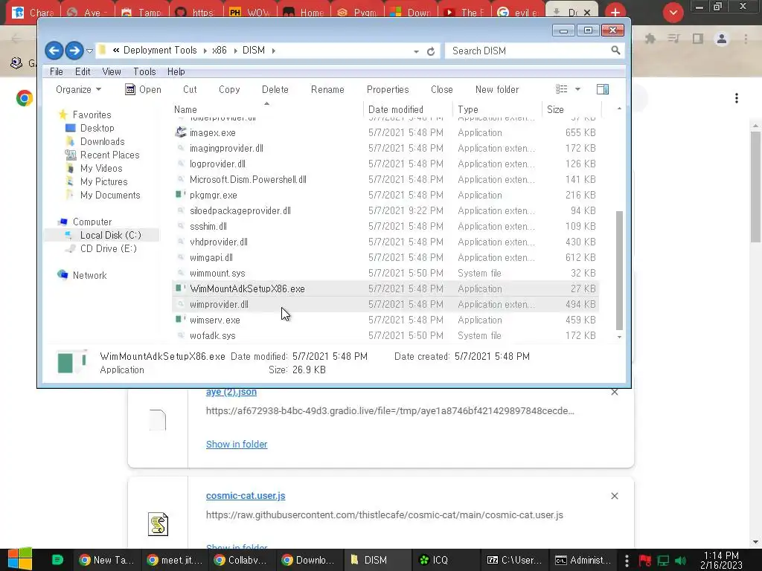This screenshot has width=762, height=571.
Task: Open the Edit menu
Action: tap(83, 71)
